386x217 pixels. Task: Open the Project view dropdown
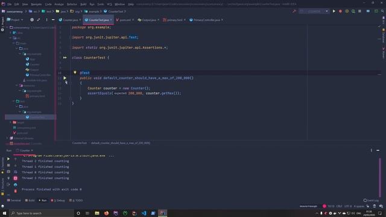(x=15, y=20)
